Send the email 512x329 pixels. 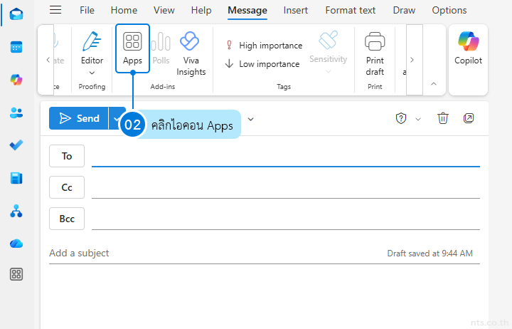click(79, 118)
